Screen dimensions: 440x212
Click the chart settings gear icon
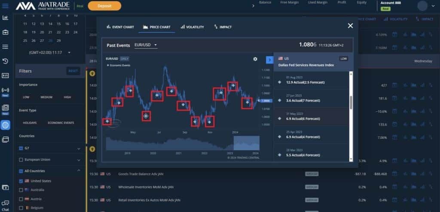tap(255, 59)
